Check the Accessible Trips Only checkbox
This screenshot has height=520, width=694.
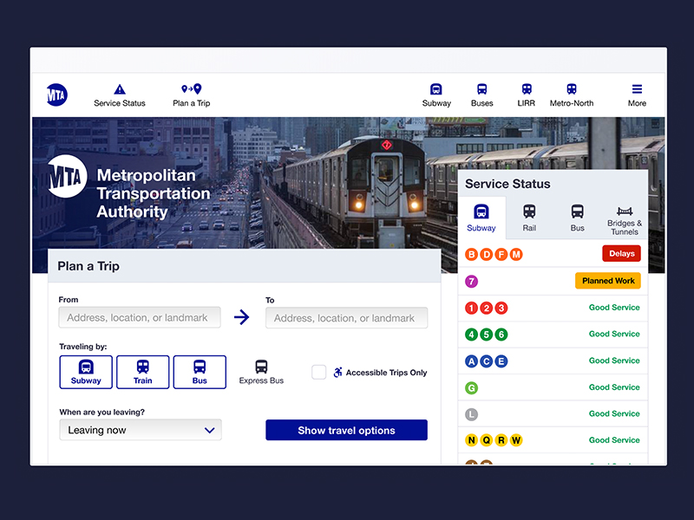click(318, 373)
